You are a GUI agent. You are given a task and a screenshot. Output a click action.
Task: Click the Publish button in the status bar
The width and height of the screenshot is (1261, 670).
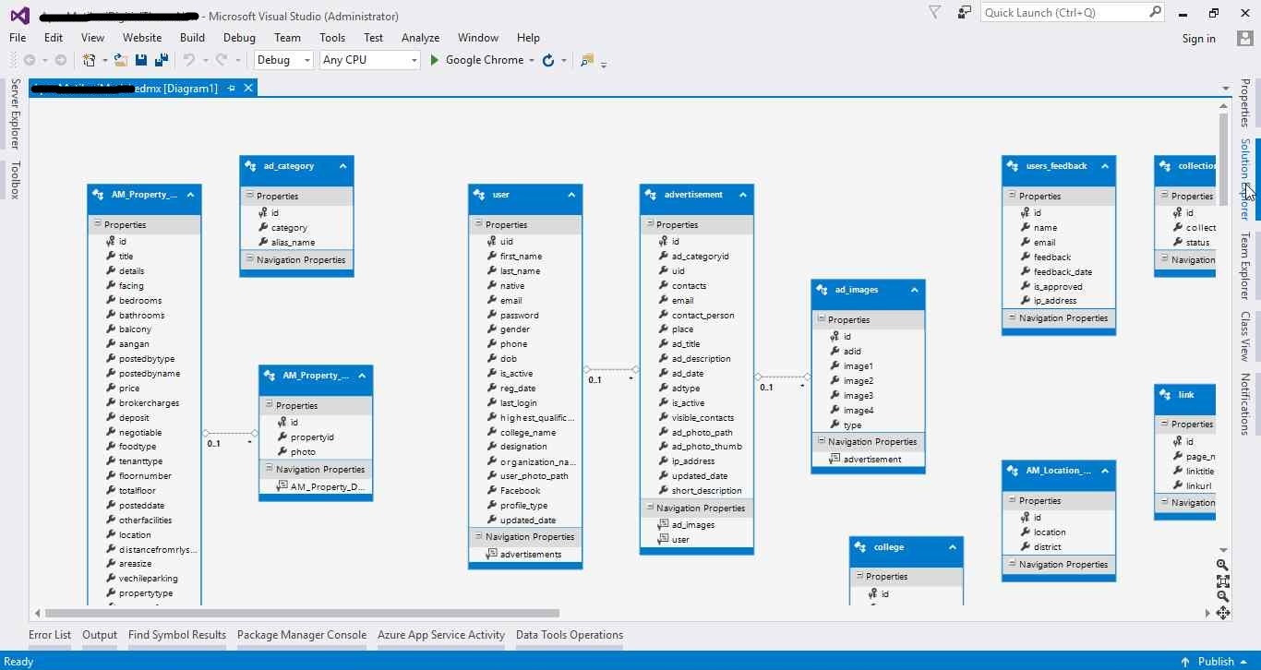pyautogui.click(x=1214, y=661)
